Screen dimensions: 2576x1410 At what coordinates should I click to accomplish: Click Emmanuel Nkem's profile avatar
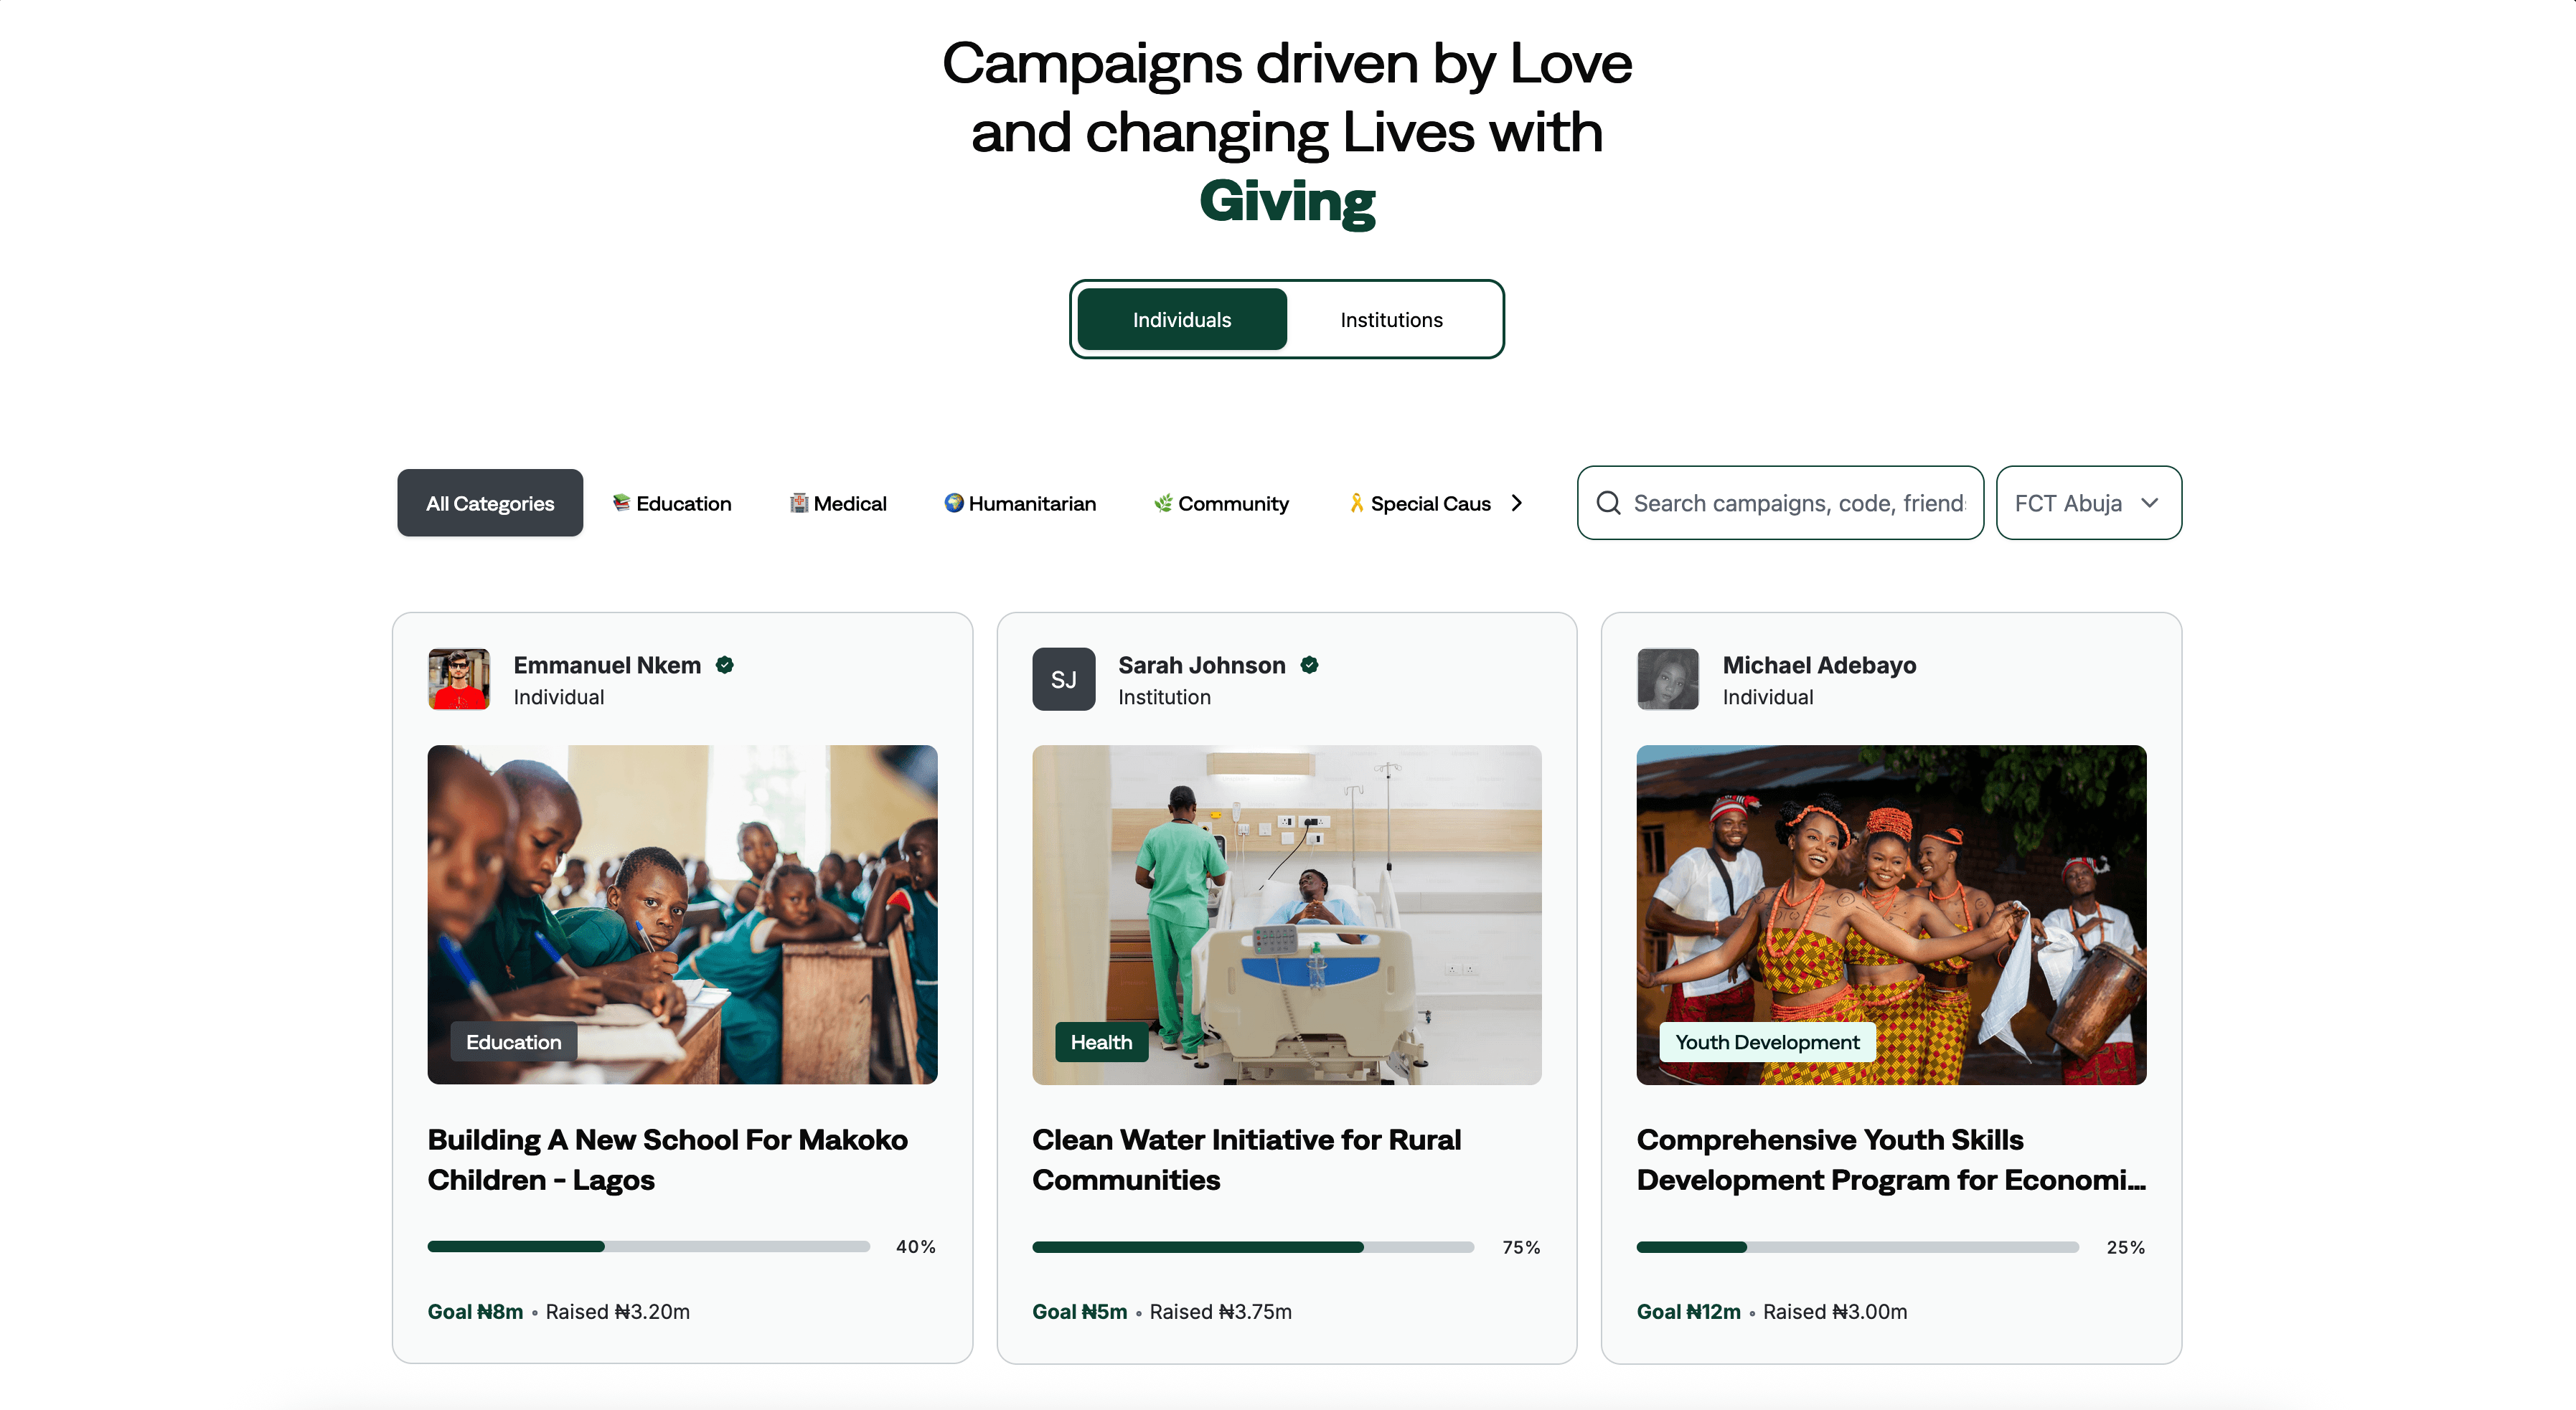pyautogui.click(x=458, y=679)
